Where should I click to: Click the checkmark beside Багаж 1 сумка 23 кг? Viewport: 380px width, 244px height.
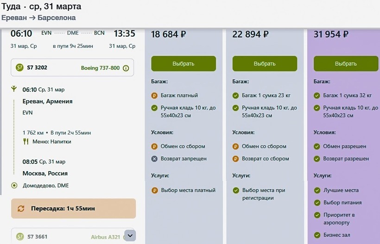(x=236, y=96)
